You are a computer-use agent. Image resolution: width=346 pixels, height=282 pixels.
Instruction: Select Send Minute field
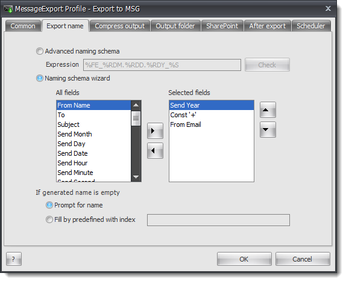[94, 173]
